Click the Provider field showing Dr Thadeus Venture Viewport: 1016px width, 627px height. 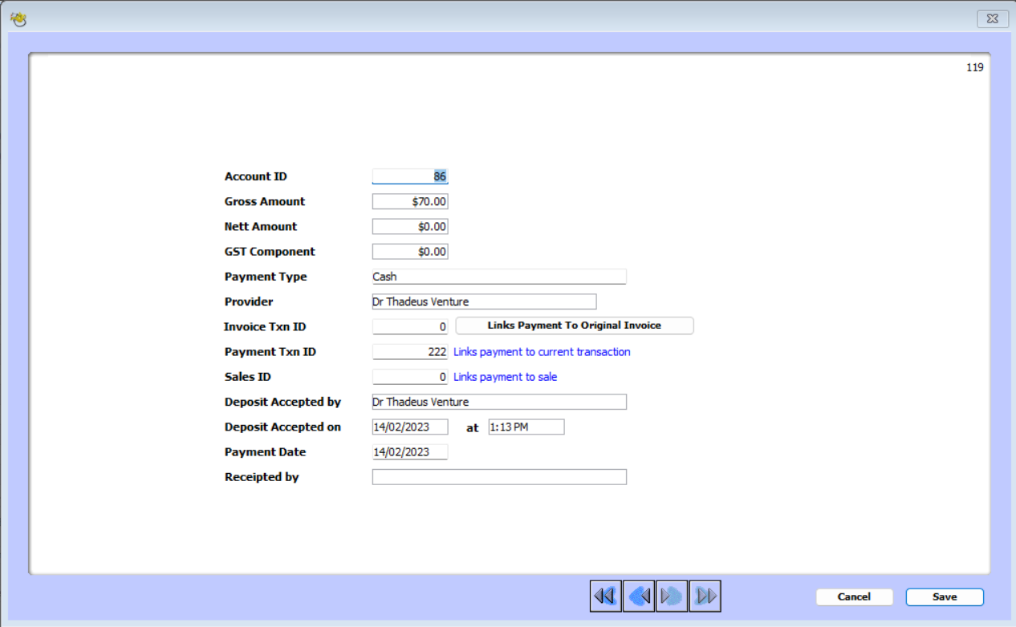tap(484, 301)
